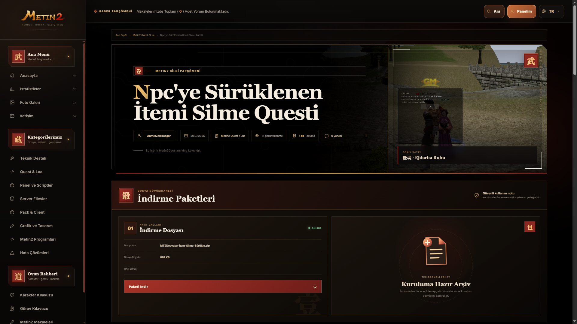Open the TR language dropdown
Image resolution: width=577 pixels, height=324 pixels.
click(551, 11)
